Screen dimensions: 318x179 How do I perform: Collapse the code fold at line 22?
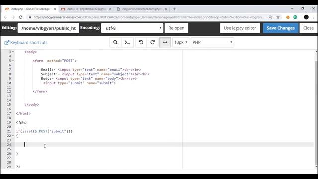tap(13, 135)
